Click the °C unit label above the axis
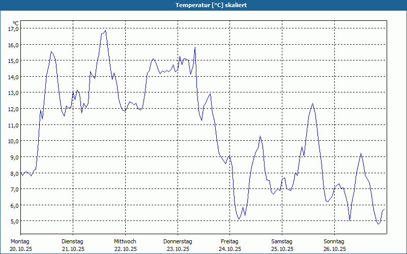The width and height of the screenshot is (407, 254). coord(16,23)
